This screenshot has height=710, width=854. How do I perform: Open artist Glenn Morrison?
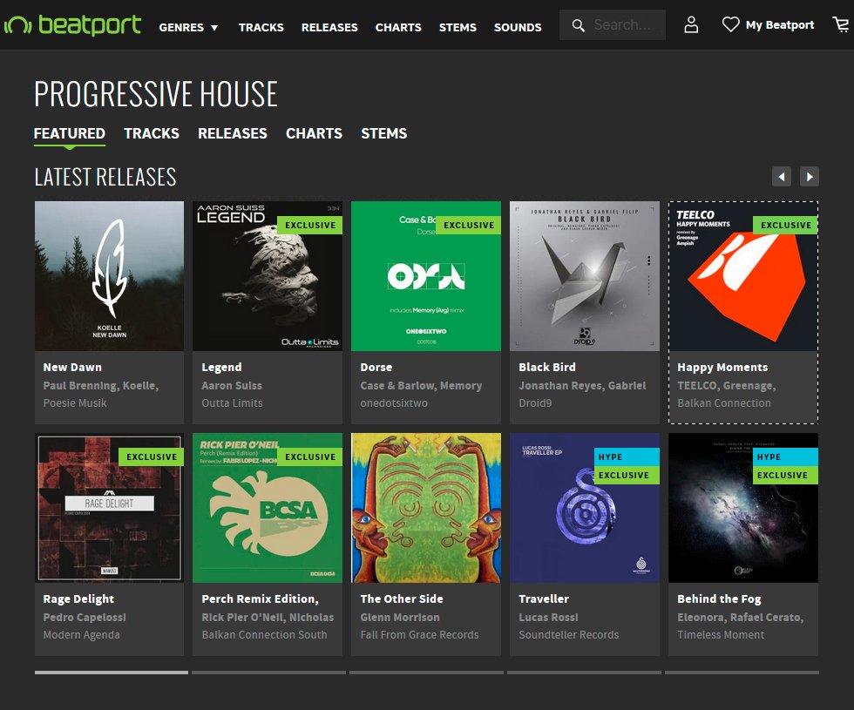coord(400,618)
